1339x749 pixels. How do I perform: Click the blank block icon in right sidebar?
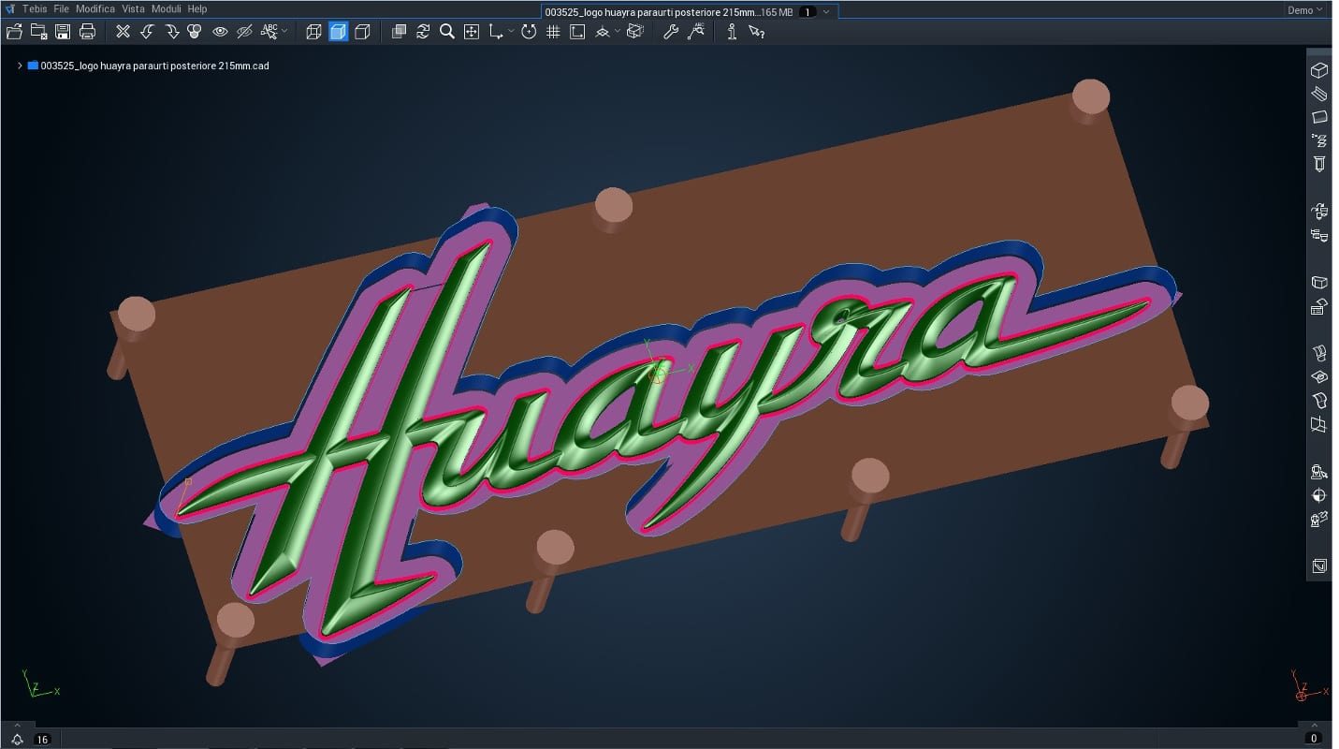pos(1319,283)
